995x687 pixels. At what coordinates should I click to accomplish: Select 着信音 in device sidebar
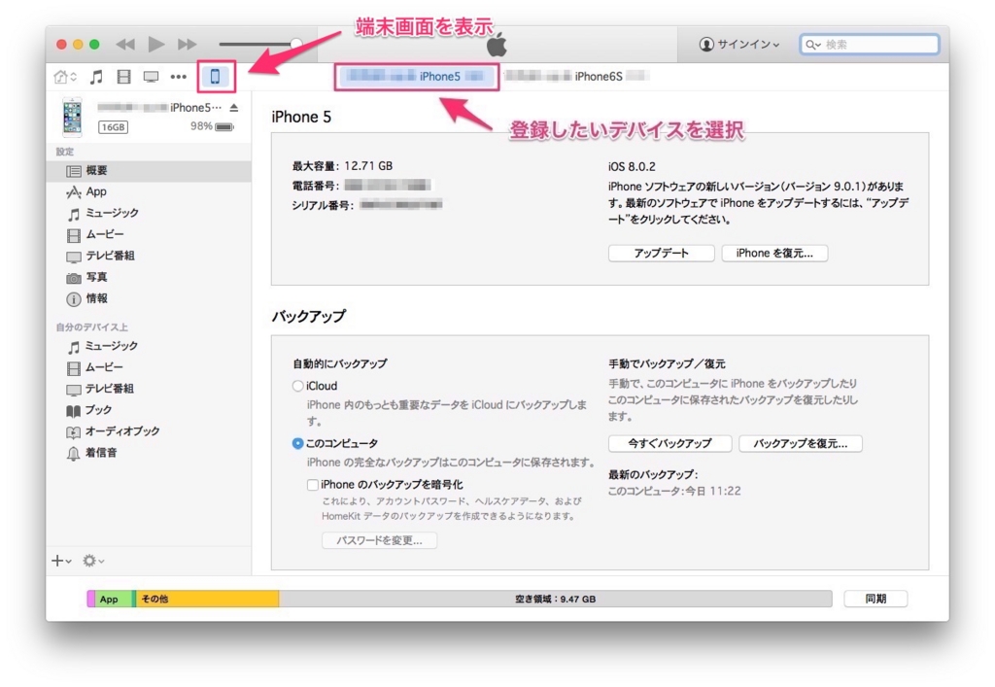149,453
